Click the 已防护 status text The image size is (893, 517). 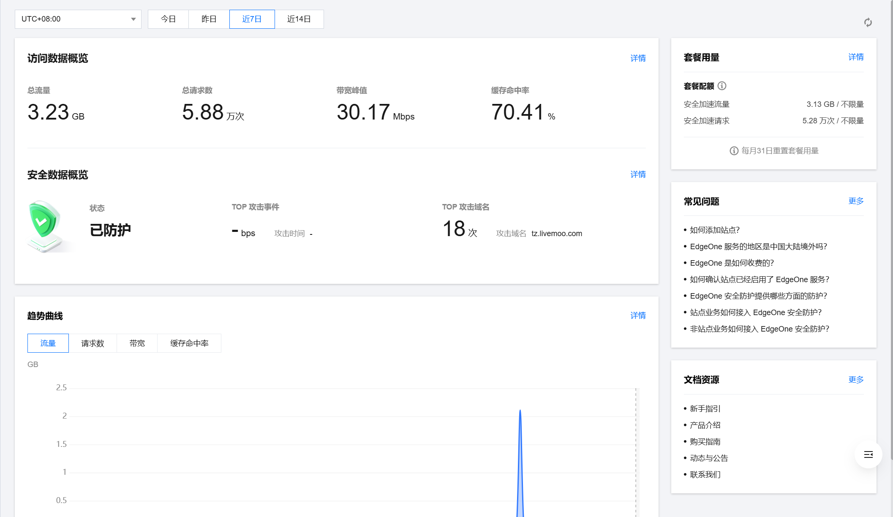coord(110,230)
